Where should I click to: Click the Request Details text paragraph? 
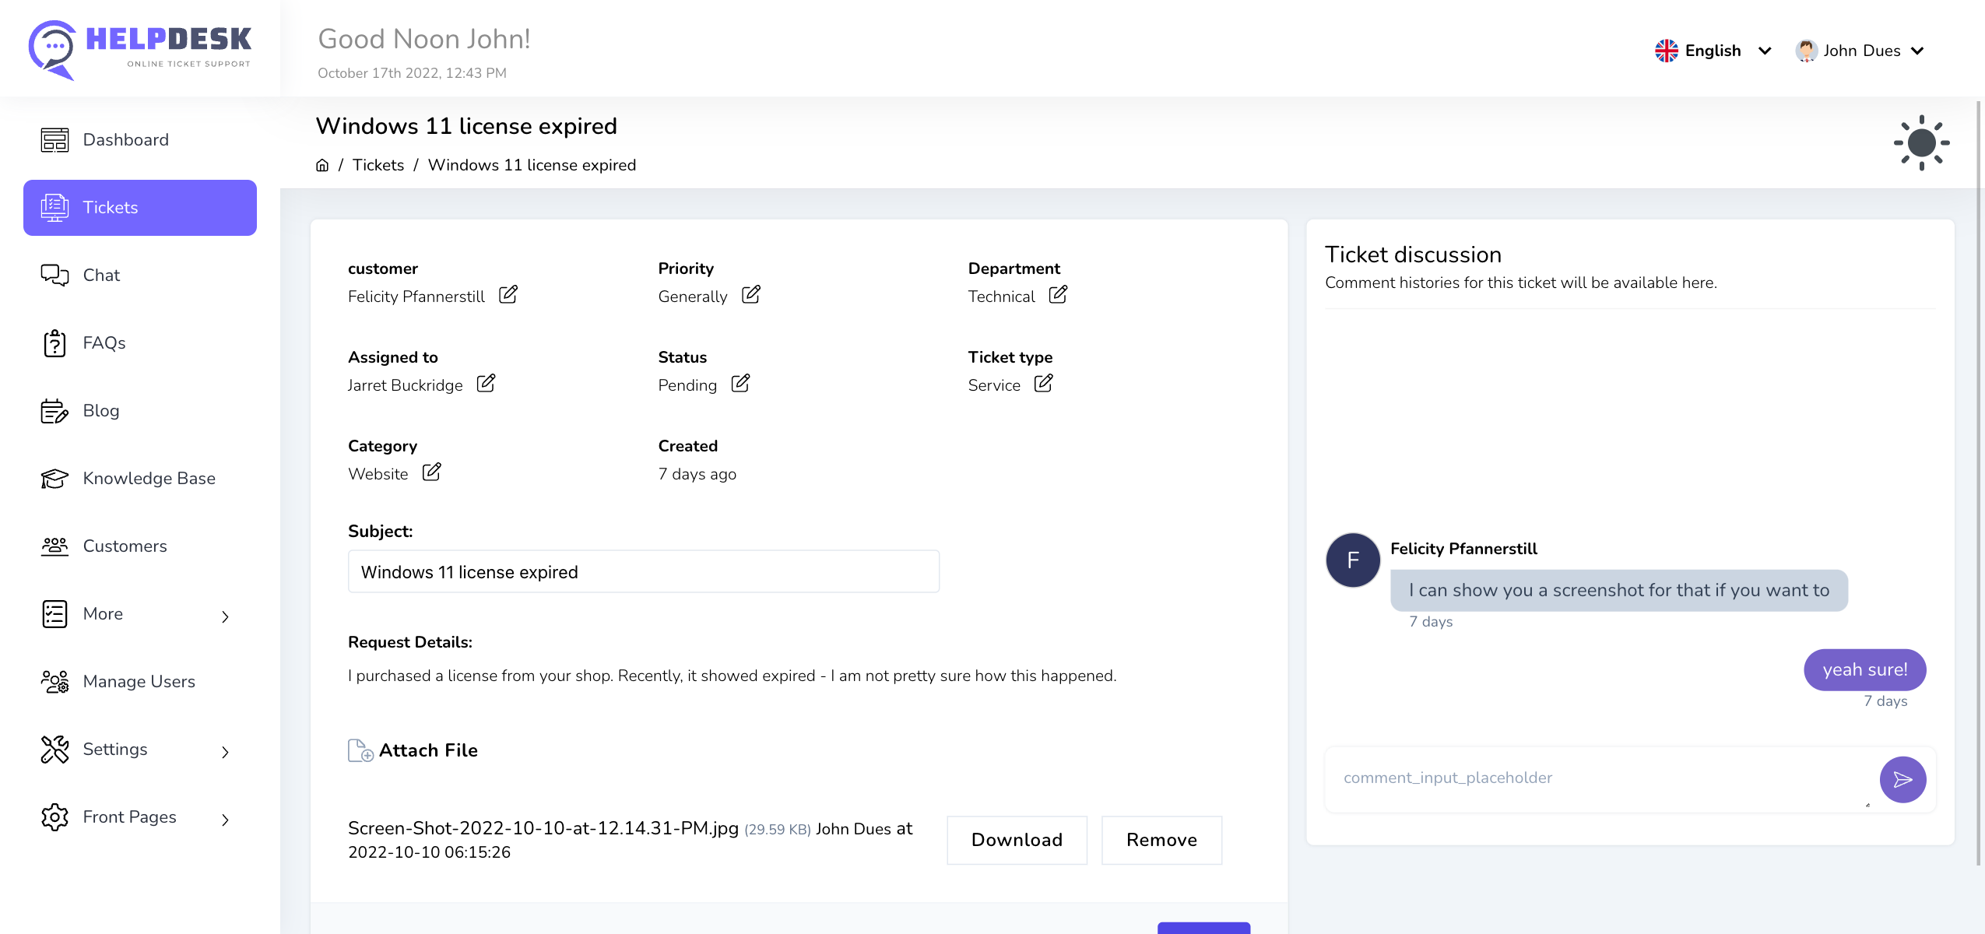(x=732, y=676)
